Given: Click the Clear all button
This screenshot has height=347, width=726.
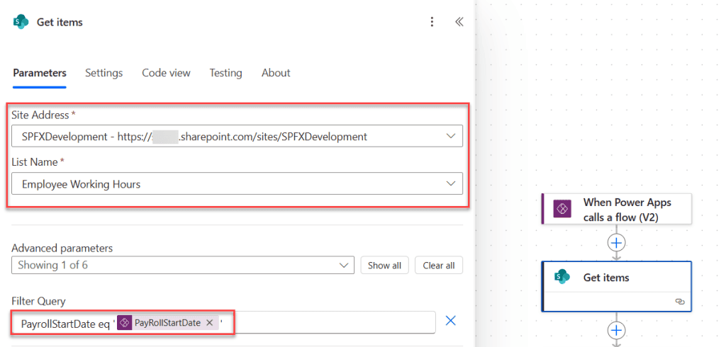Looking at the screenshot, I should (x=438, y=266).
